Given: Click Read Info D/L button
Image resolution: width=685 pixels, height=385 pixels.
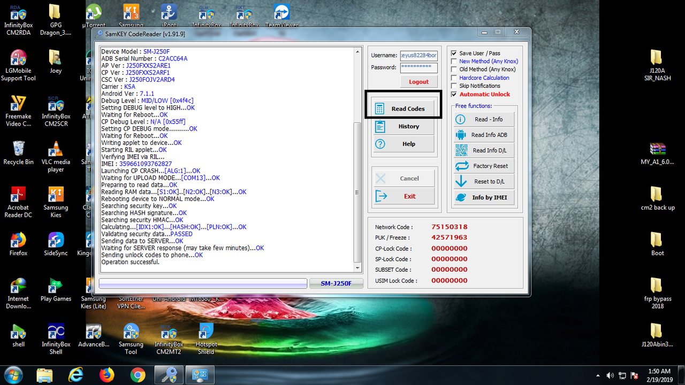Looking at the screenshot, I should point(484,150).
